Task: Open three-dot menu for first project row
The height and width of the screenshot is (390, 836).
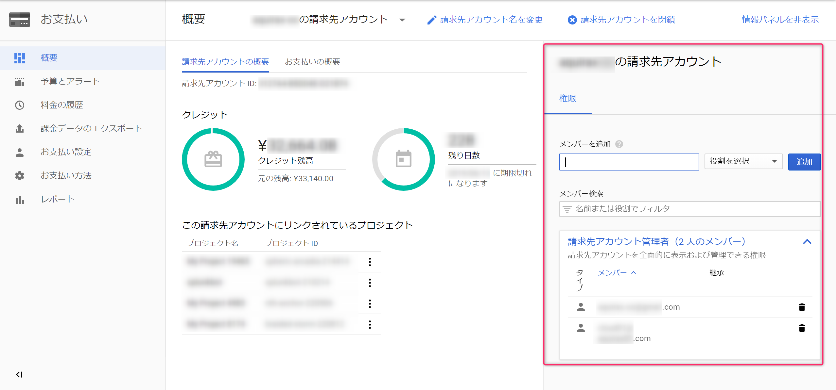Action: pos(370,262)
